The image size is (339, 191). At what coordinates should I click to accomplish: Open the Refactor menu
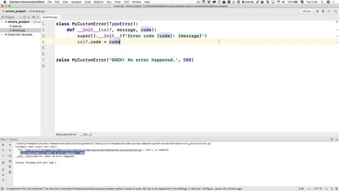(99, 2)
